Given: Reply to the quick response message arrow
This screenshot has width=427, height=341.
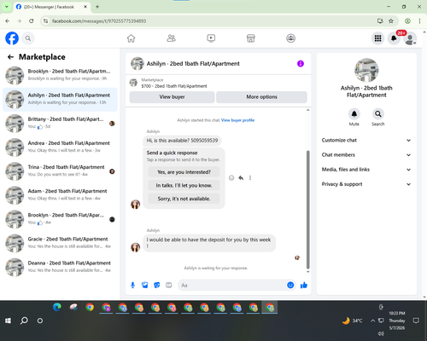Looking at the screenshot, I should coord(241,178).
